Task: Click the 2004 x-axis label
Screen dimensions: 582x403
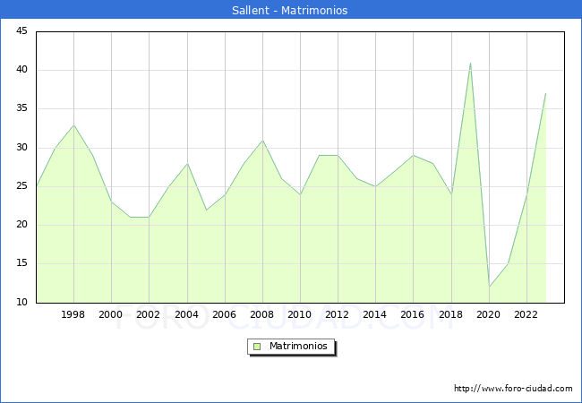Action: [187, 314]
